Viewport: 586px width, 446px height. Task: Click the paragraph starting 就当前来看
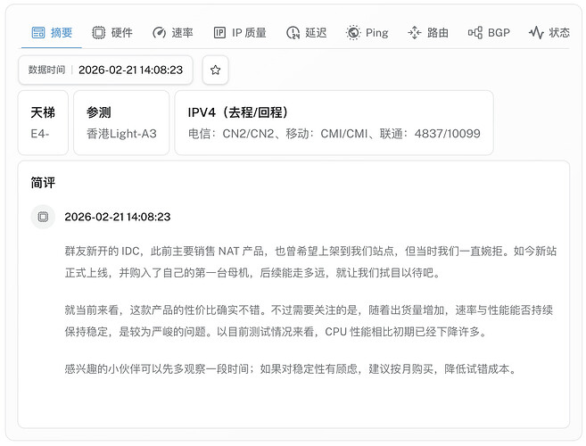309,321
